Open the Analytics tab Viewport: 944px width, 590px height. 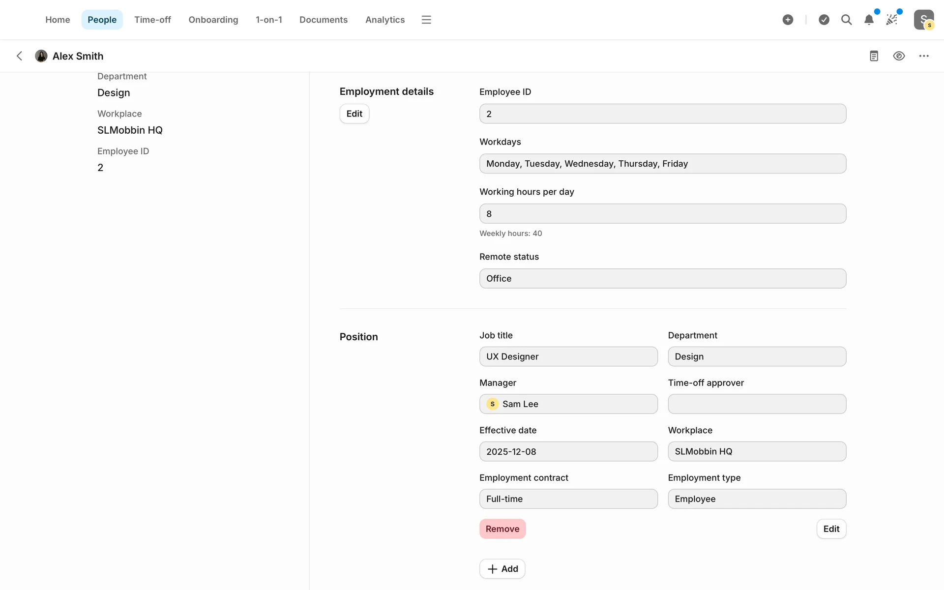[x=385, y=20]
